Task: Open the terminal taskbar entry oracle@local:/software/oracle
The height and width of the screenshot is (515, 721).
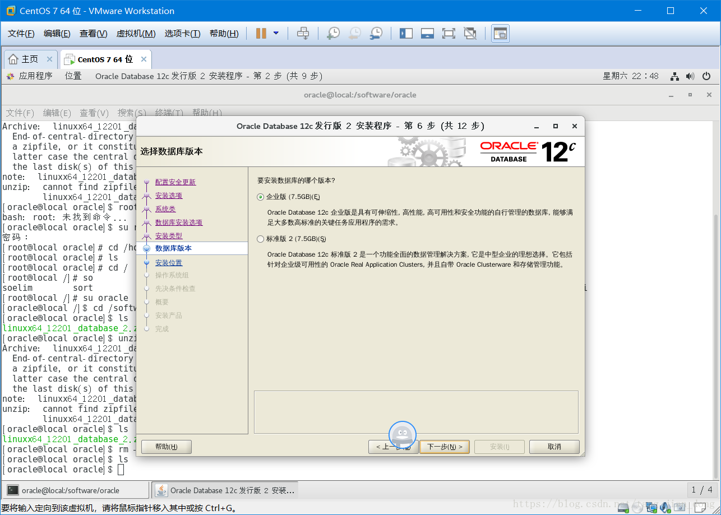Action: [x=75, y=490]
